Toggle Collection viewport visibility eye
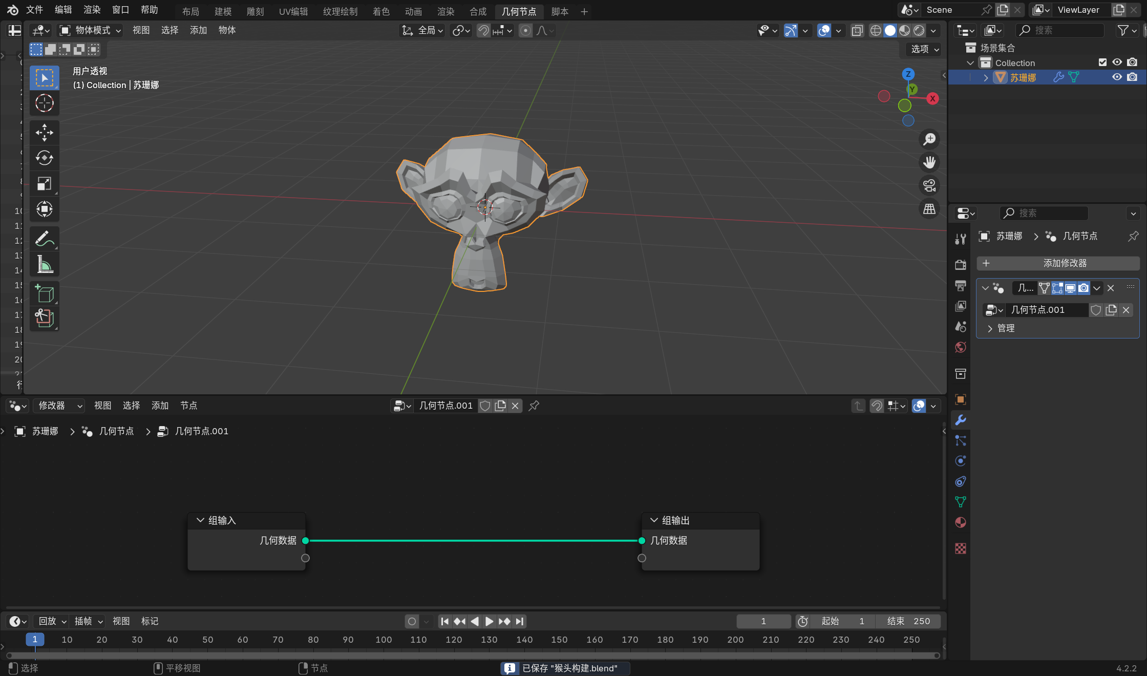 (x=1117, y=62)
